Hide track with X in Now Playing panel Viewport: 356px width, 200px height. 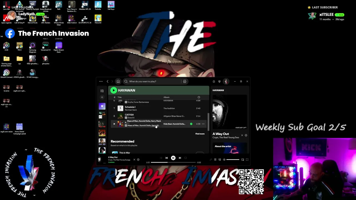(x=242, y=135)
